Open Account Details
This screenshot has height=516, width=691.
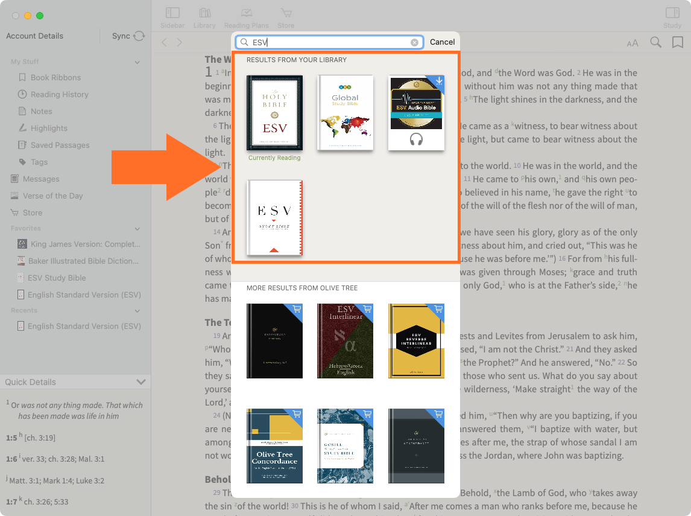35,36
